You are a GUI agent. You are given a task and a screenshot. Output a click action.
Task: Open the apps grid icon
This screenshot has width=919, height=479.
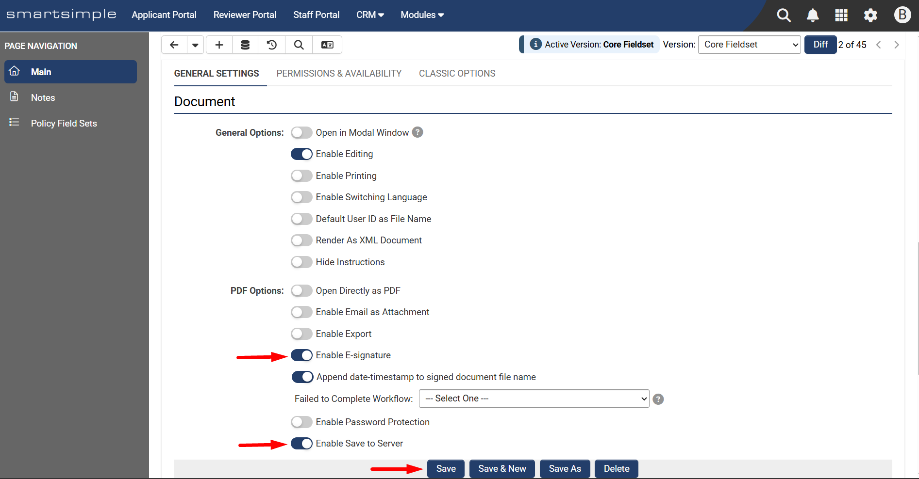click(841, 15)
